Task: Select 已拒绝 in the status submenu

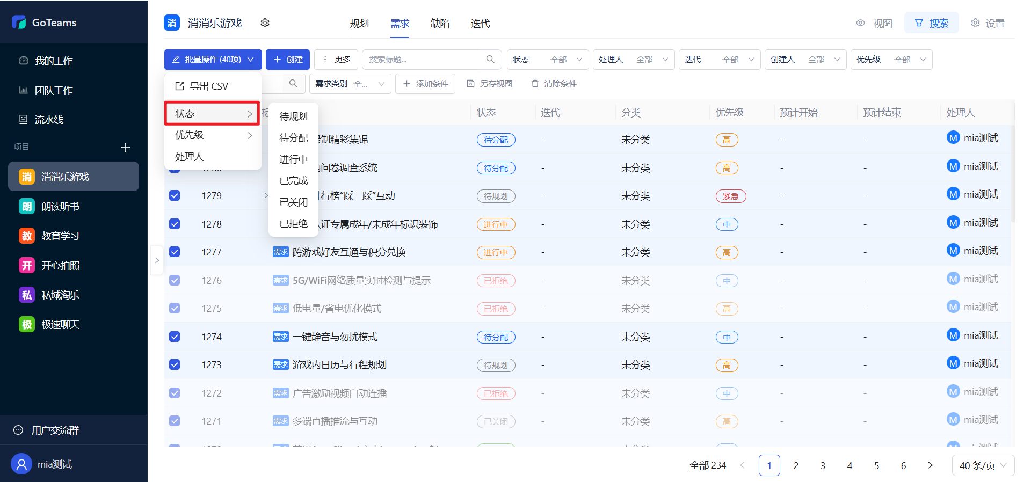Action: [293, 224]
